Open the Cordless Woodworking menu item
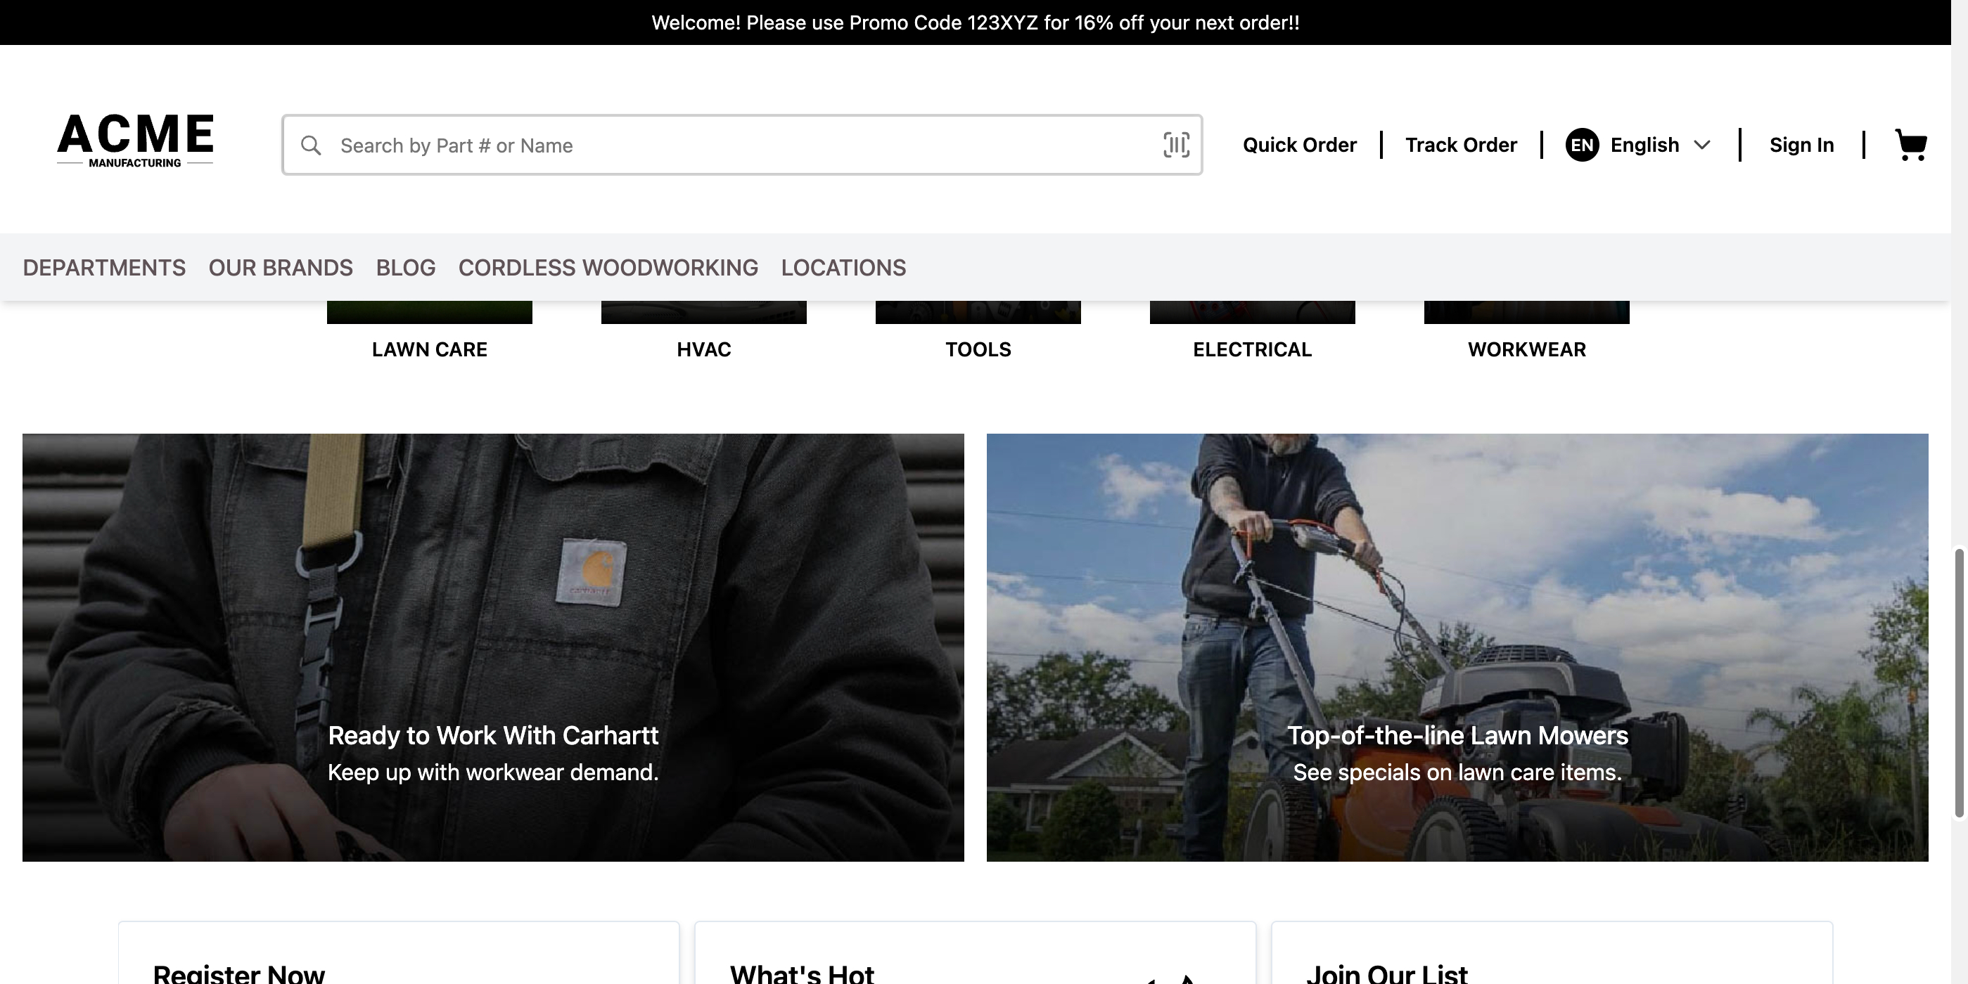The height and width of the screenshot is (984, 1968). click(x=608, y=268)
